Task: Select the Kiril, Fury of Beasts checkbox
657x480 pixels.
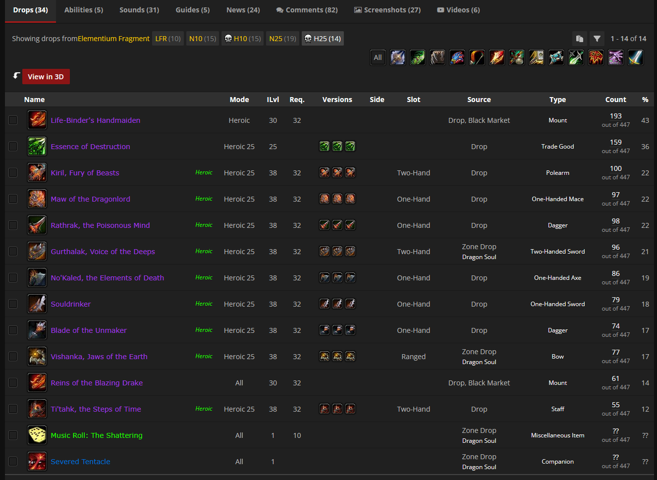Action: [13, 172]
